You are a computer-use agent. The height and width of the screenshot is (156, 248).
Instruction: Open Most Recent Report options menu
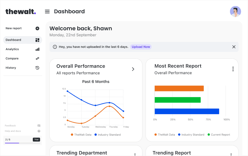(x=233, y=69)
